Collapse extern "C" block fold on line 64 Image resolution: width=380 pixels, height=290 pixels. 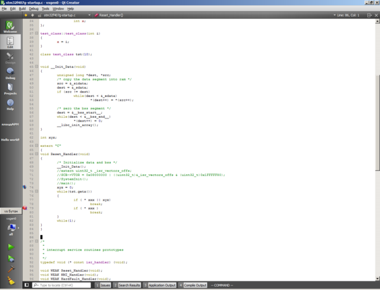pyautogui.click(x=37, y=146)
